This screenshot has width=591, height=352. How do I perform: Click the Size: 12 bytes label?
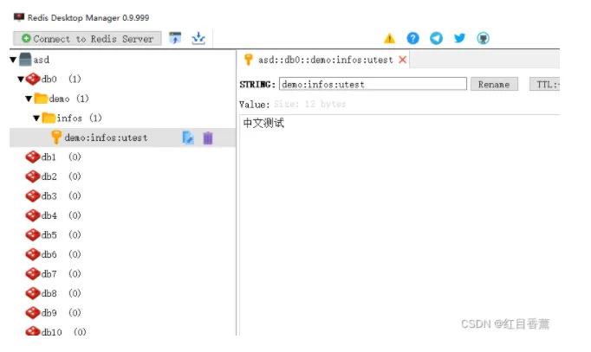tap(310, 104)
